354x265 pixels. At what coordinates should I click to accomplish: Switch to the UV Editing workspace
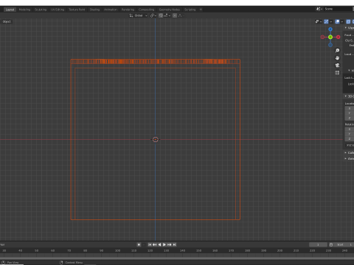[x=58, y=10]
